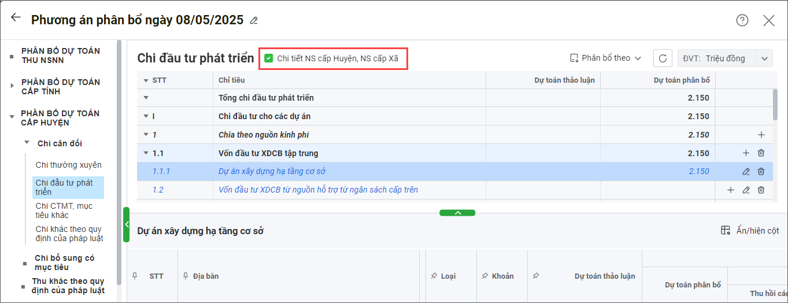Delete row Vốn đầu tư XDCB tập trung

coord(761,153)
